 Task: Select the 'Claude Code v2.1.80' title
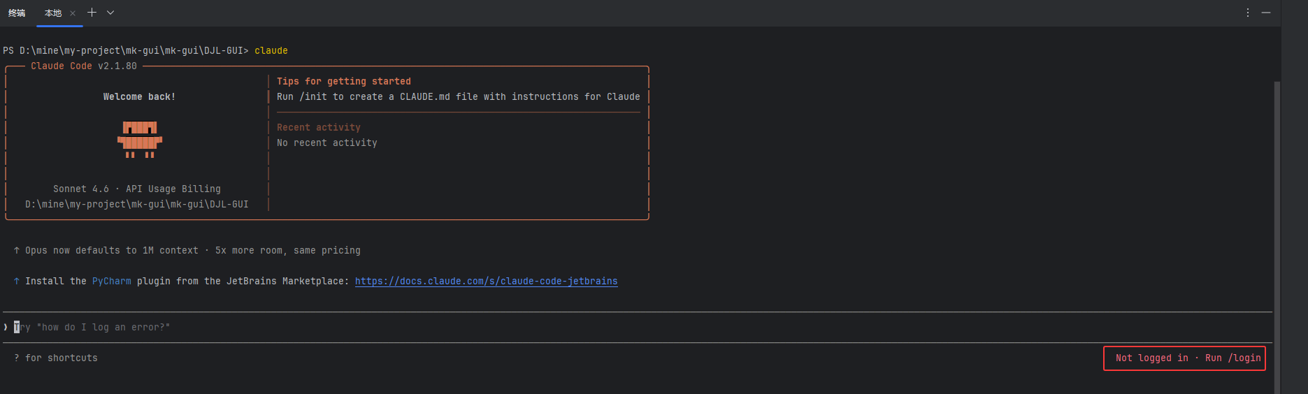click(x=84, y=66)
